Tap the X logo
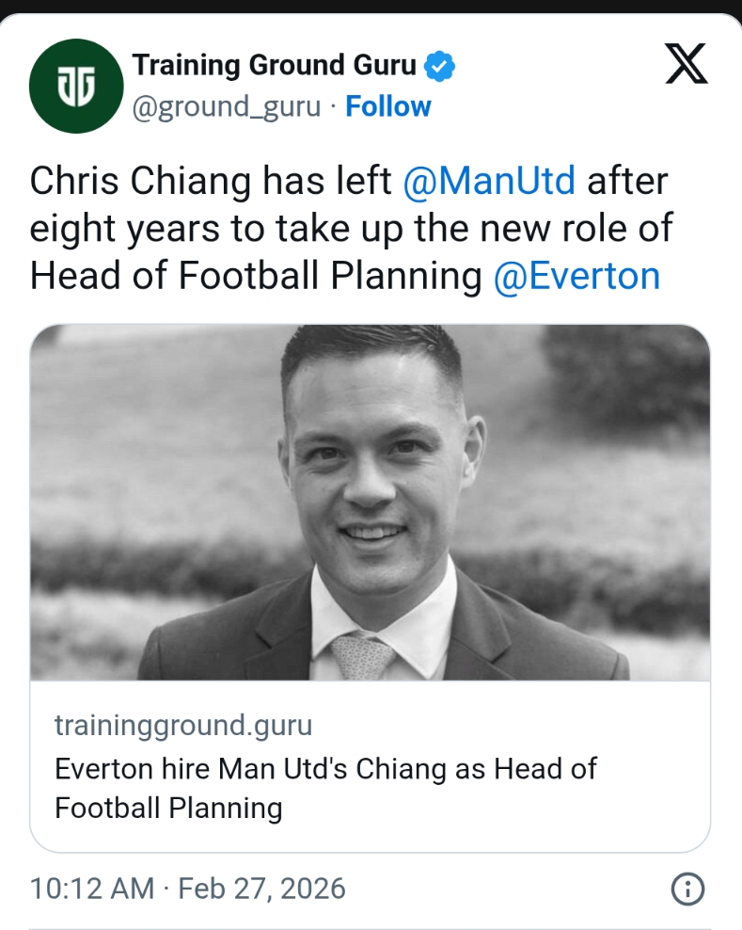 click(x=686, y=62)
